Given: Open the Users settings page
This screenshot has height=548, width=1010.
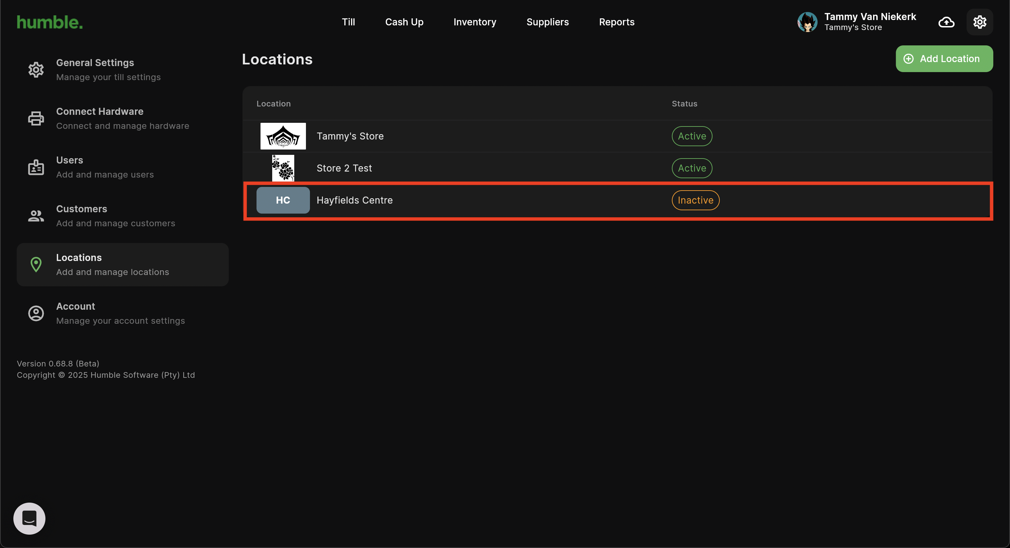Looking at the screenshot, I should [122, 167].
